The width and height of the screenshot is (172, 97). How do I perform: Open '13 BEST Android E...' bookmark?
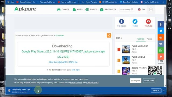coord(108,2)
